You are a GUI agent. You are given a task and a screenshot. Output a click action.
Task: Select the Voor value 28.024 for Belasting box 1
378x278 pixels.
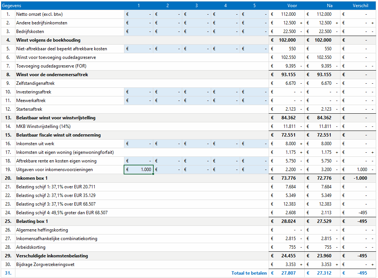click(x=288, y=221)
